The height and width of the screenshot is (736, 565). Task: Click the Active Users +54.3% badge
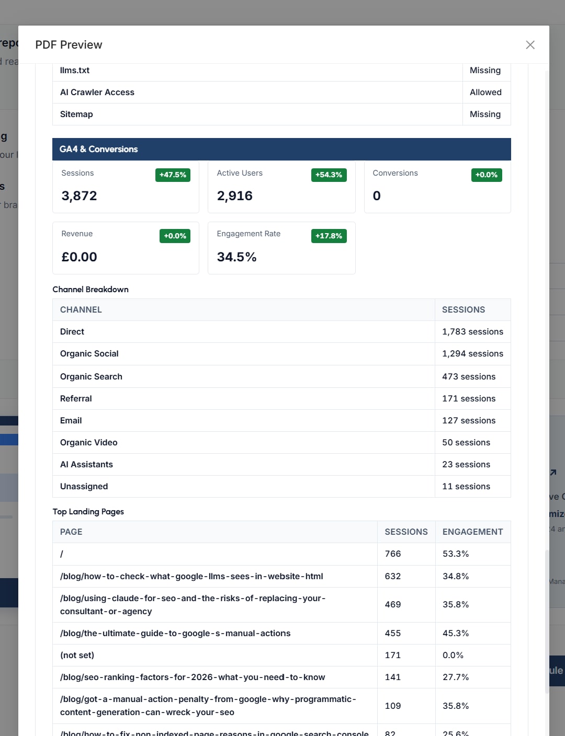coord(329,175)
